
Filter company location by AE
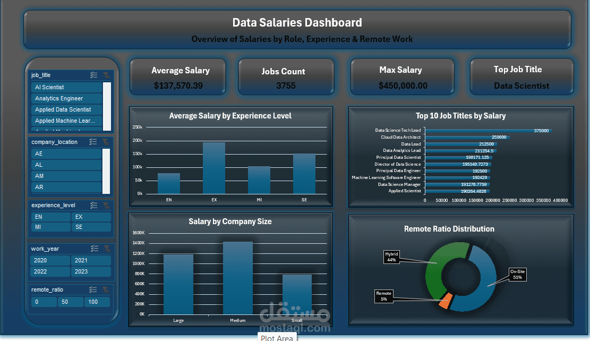point(66,154)
